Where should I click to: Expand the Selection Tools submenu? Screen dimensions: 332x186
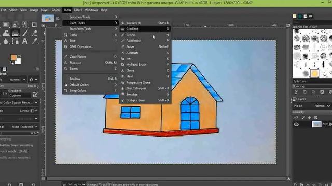(90, 17)
